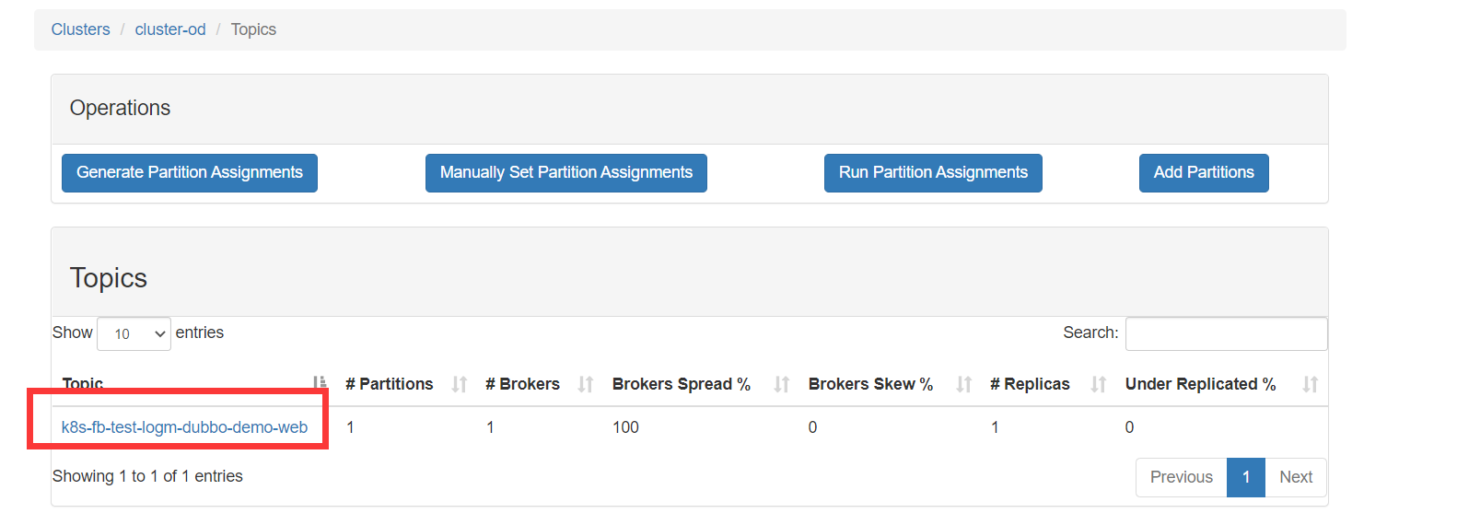This screenshot has height=525, width=1457.
Task: Open topic k8s-fb-test-logm-dubbo-demo-web
Action: click(x=184, y=427)
